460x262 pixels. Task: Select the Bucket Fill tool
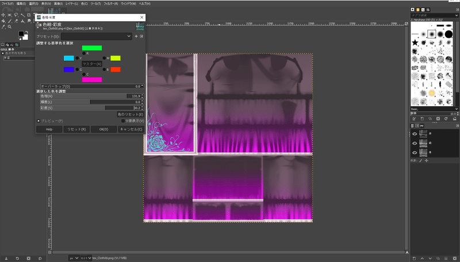pos(3,21)
